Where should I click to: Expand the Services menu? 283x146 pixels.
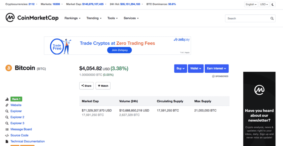coord(131,18)
